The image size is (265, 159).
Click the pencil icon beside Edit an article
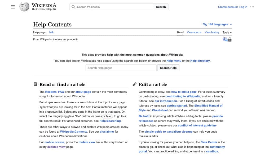click(x=135, y=84)
